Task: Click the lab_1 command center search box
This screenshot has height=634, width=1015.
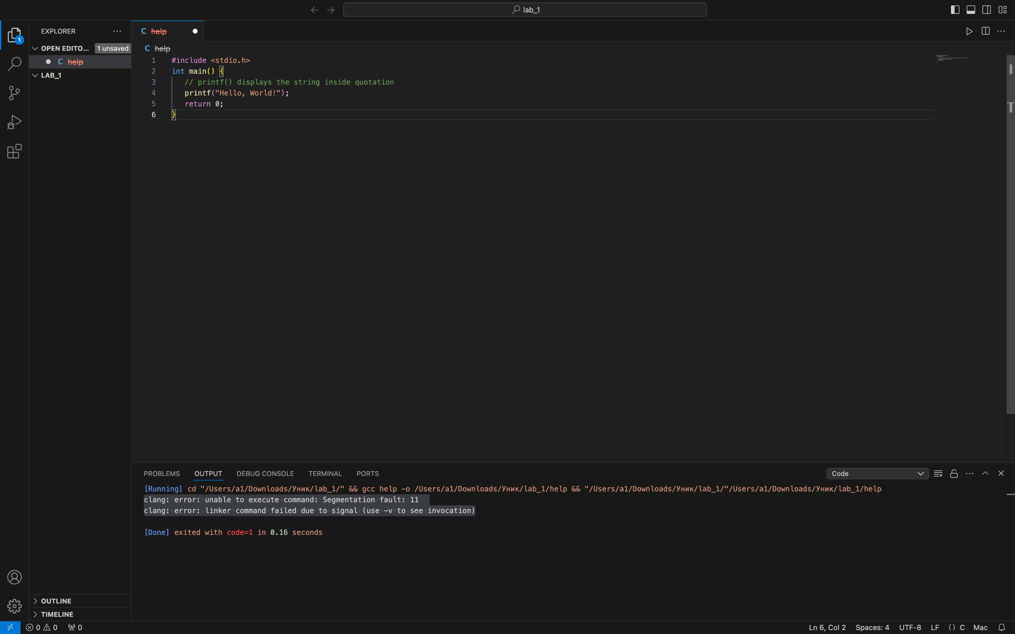Action: (525, 10)
